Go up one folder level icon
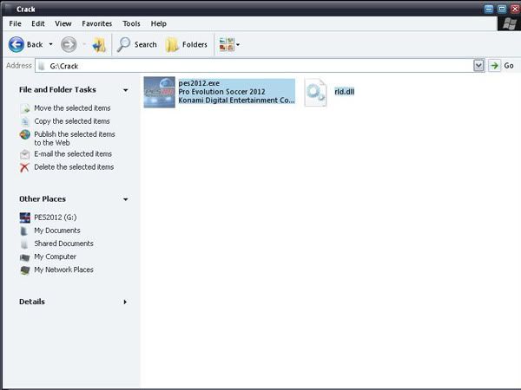Viewport: 521px width, 390px height. click(99, 45)
